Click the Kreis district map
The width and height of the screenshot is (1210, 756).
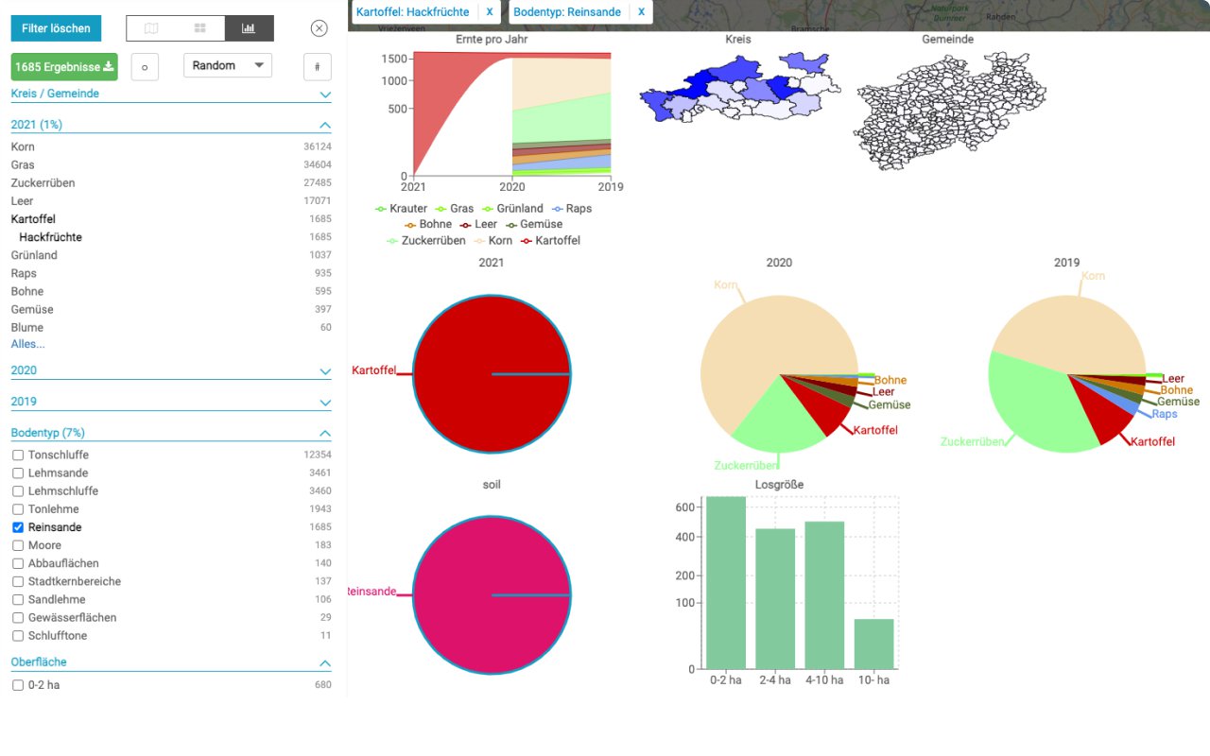[739, 88]
